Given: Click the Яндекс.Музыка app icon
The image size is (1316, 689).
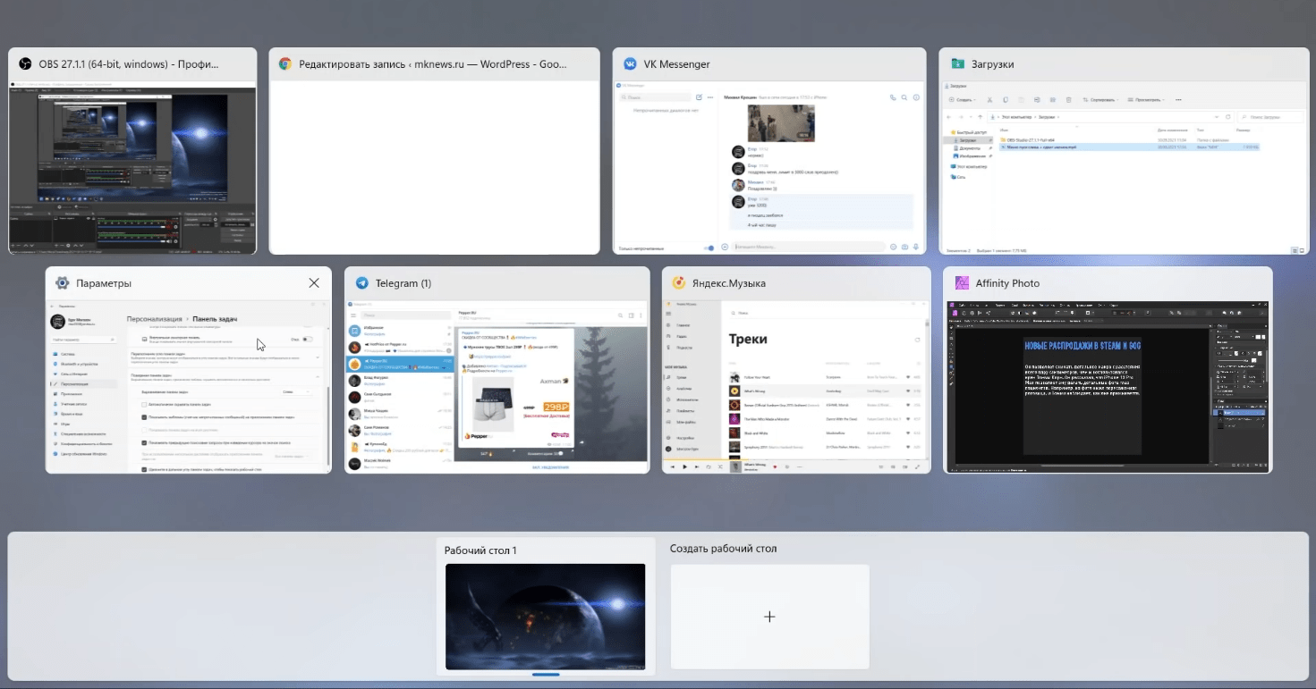Looking at the screenshot, I should pyautogui.click(x=679, y=283).
